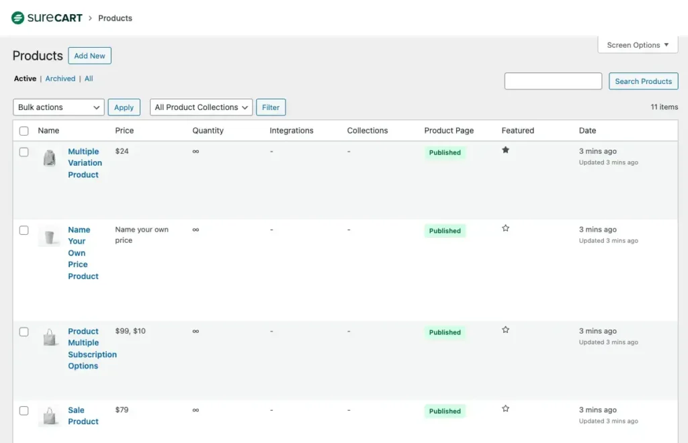Open the Bulk actions dropdown
Screen dimensions: 688x443
58,107
